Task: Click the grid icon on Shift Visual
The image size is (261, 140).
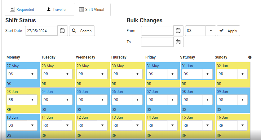Action: pyautogui.click(x=81, y=10)
